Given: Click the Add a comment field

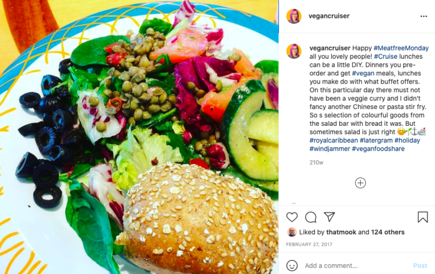Looking at the screenshot, I should coord(356,266).
